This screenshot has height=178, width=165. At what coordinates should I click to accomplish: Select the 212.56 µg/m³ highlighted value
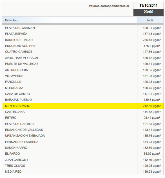pos(152,106)
